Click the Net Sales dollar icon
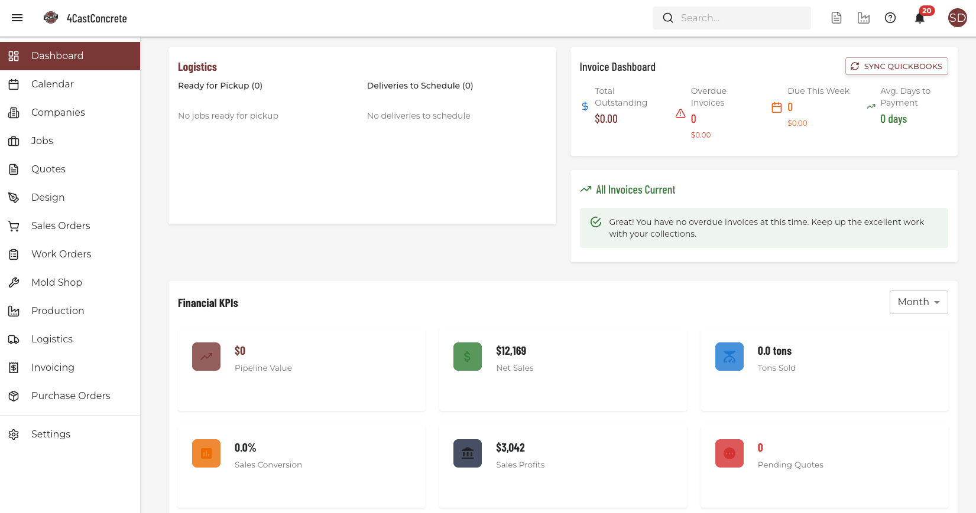Viewport: 976px width, 513px height. coord(467,357)
